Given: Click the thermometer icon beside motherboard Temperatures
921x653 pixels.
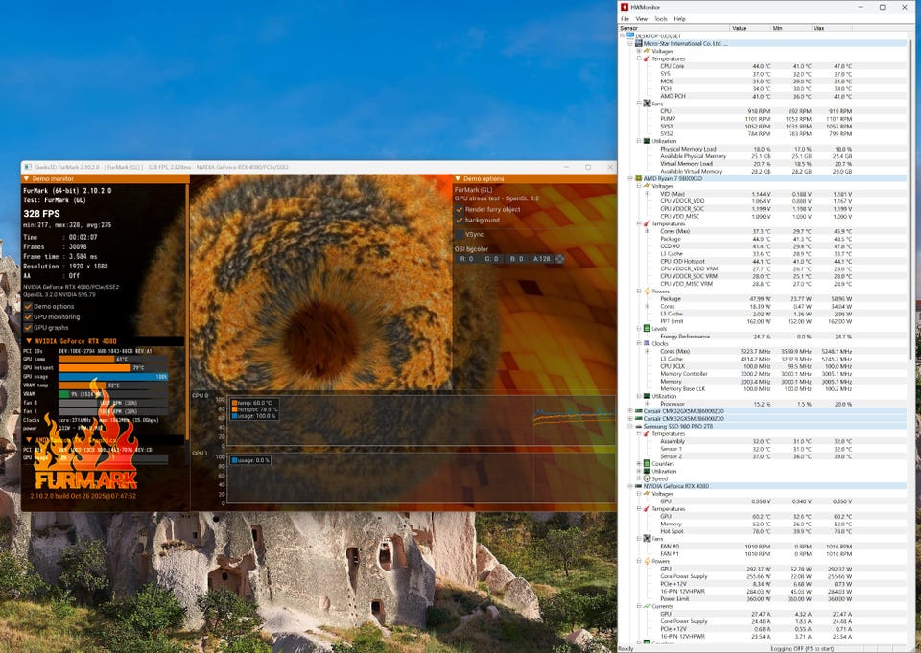Looking at the screenshot, I should point(646,58).
